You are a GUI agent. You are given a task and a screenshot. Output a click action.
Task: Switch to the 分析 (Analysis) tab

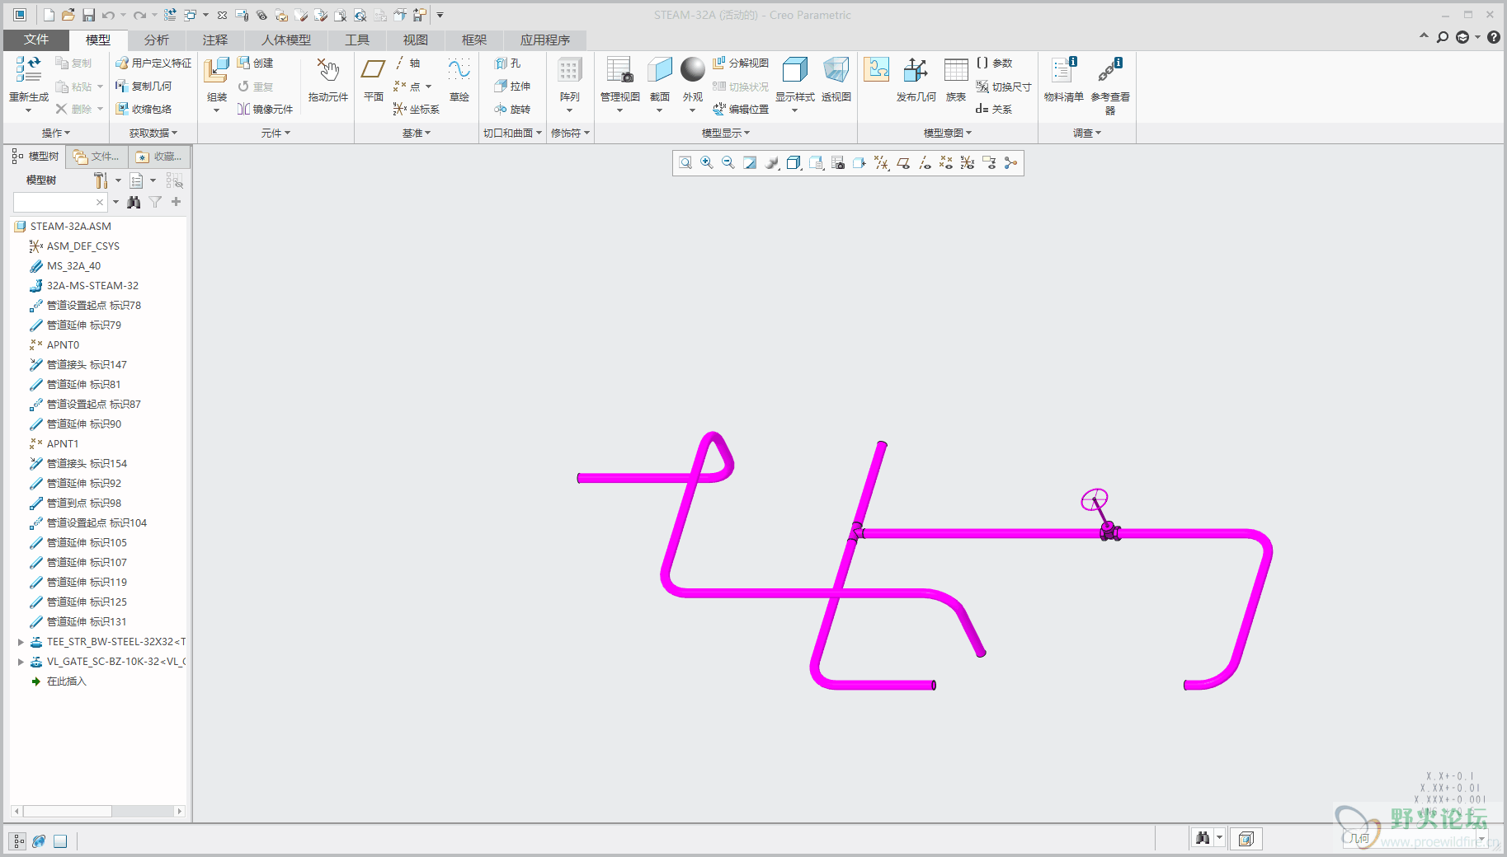click(x=157, y=40)
